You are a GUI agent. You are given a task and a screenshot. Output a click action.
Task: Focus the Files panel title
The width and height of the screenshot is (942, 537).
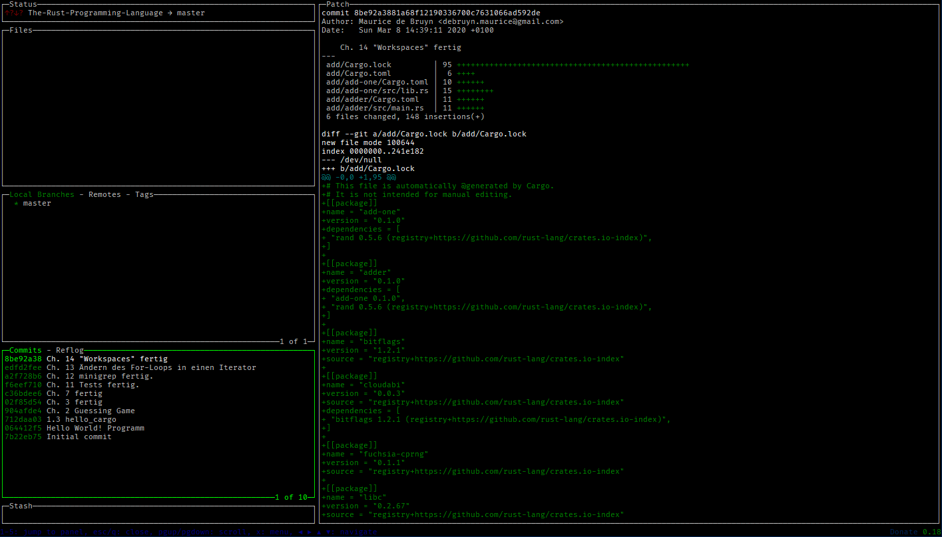[21, 30]
